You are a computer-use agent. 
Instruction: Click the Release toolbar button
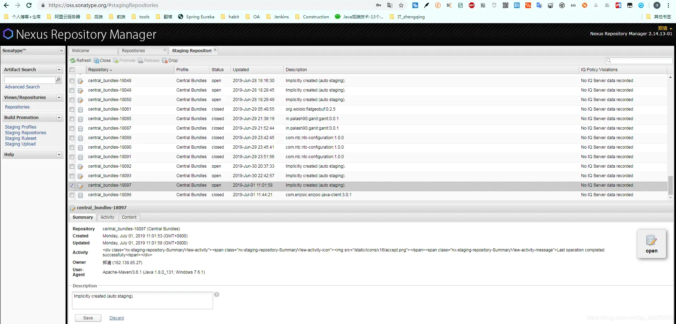[149, 61]
